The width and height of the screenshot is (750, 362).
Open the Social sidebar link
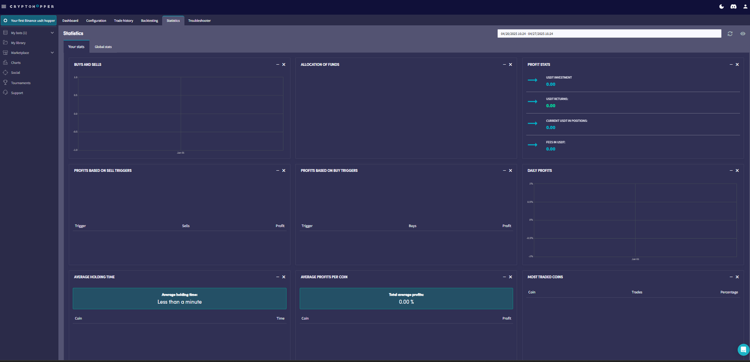pos(15,73)
